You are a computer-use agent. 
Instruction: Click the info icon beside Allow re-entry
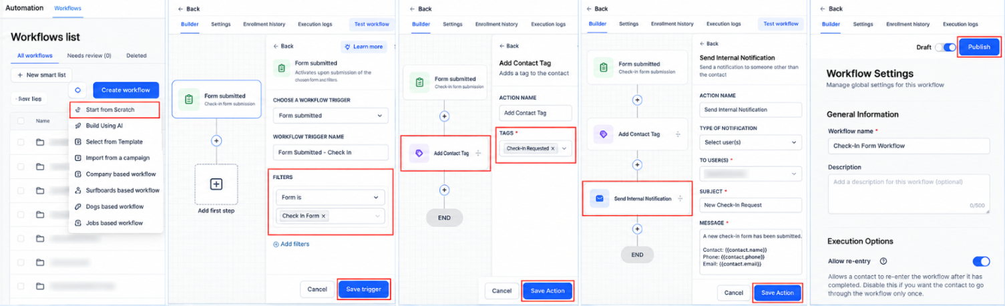point(883,261)
